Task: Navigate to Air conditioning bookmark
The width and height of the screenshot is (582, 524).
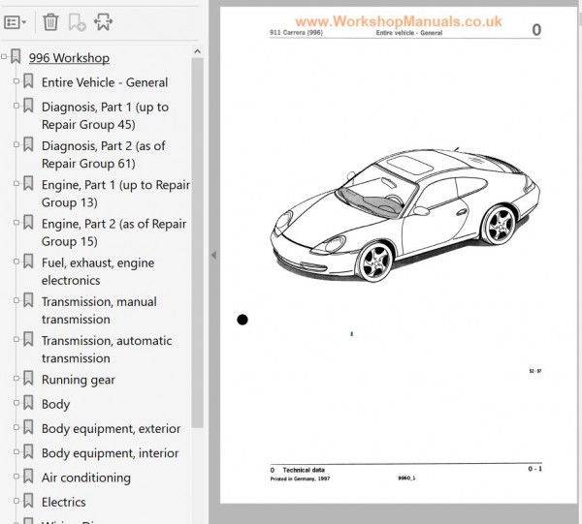Action: pos(86,478)
